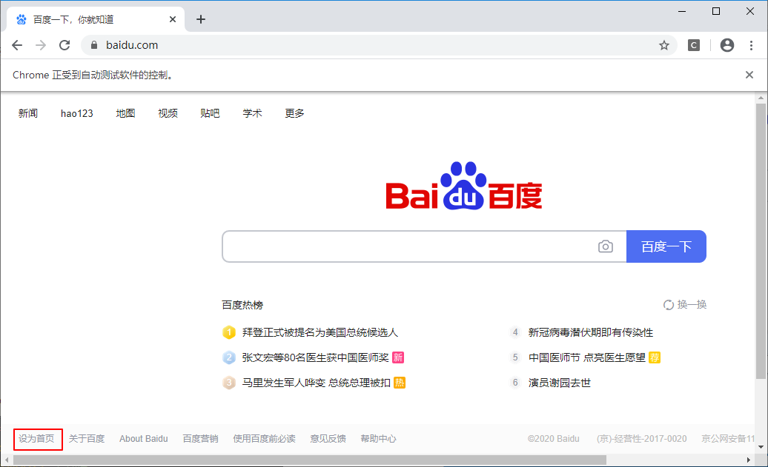The image size is (768, 467).
Task: Click the 新 tag badge
Action: [398, 357]
